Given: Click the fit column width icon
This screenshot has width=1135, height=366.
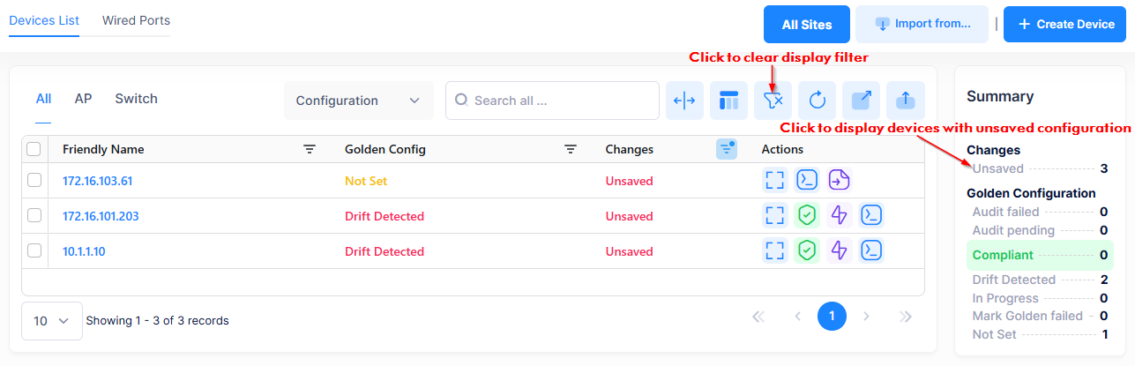Looking at the screenshot, I should (x=684, y=101).
